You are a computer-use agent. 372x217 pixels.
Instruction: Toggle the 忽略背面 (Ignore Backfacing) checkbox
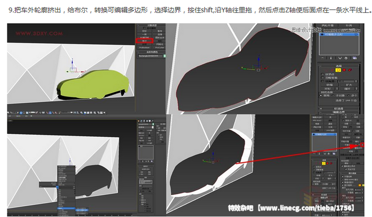[x=323, y=78]
